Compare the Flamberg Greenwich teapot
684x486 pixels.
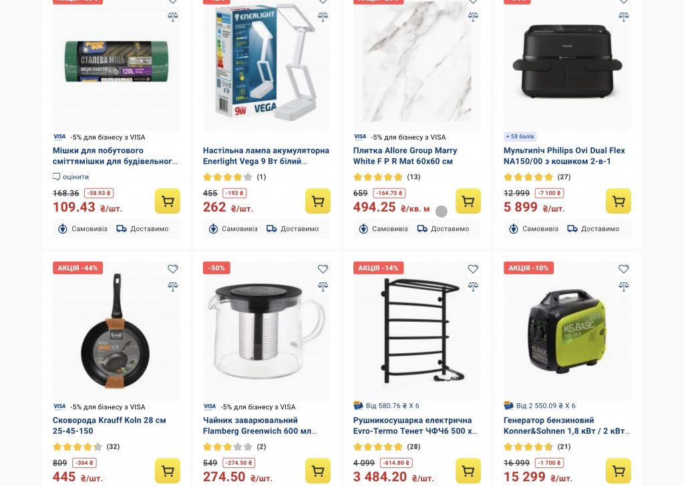[323, 286]
